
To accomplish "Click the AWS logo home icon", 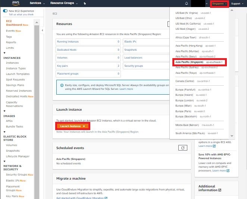I will (x=16, y=3).
